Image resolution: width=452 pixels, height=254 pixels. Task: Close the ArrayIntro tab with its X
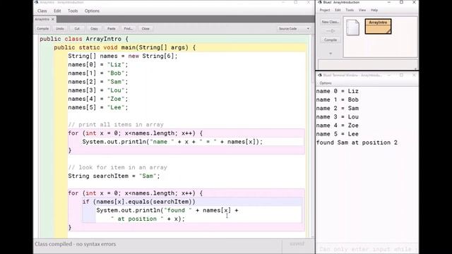pos(53,19)
